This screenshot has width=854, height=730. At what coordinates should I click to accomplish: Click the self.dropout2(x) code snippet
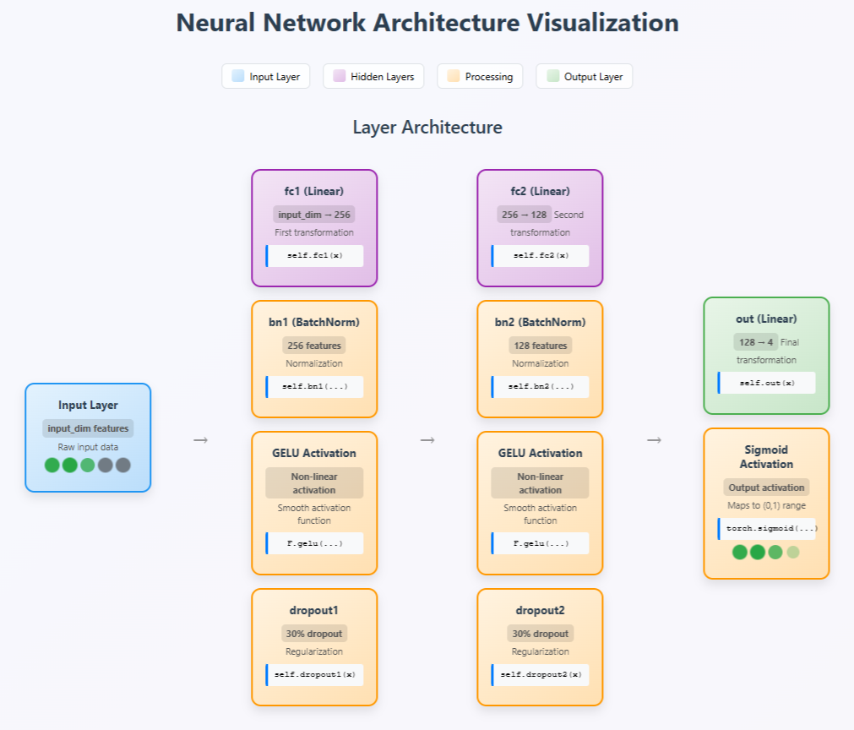(541, 675)
